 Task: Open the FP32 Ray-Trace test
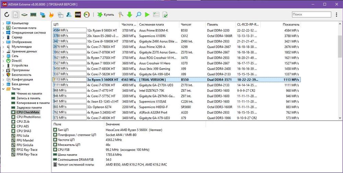[27, 150]
